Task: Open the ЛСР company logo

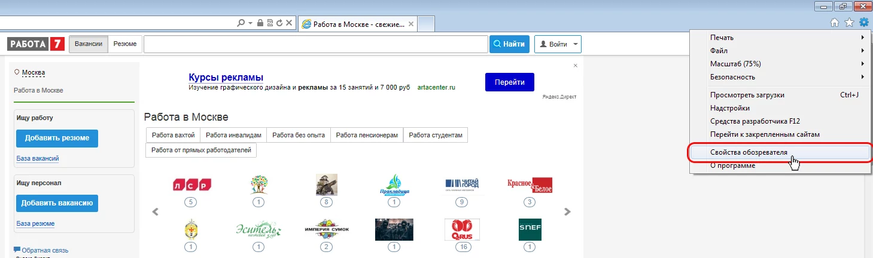Action: 191,185
